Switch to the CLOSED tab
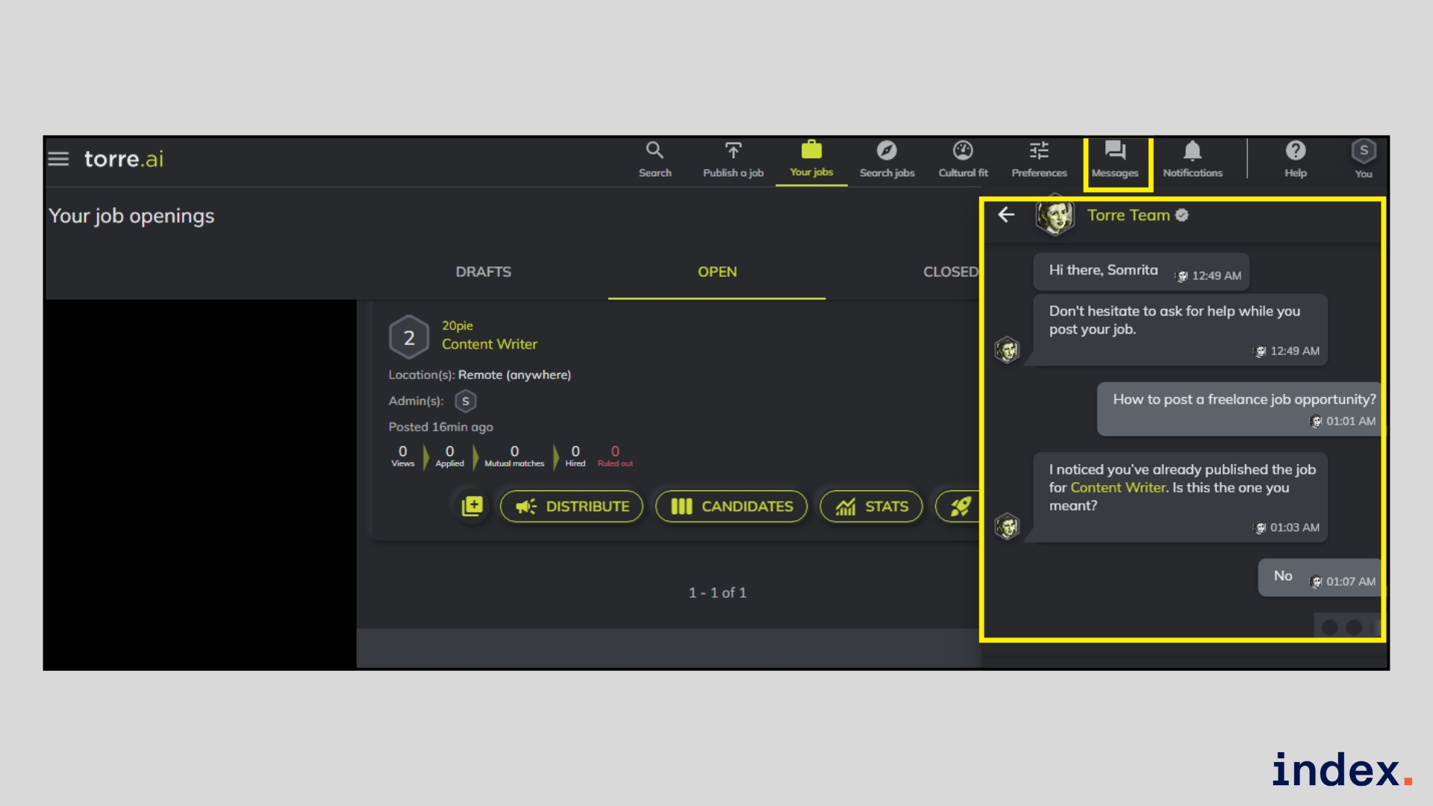Viewport: 1433px width, 806px height. pos(950,272)
